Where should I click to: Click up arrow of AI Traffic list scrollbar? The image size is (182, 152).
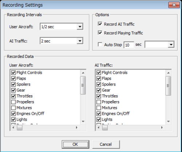pos(169,73)
